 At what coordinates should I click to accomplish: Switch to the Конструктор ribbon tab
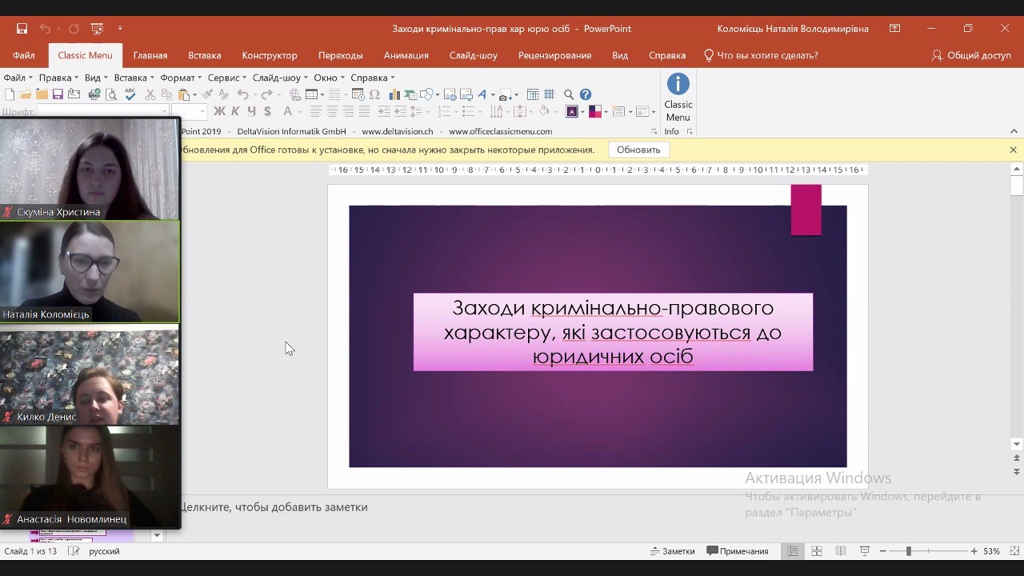coord(270,55)
